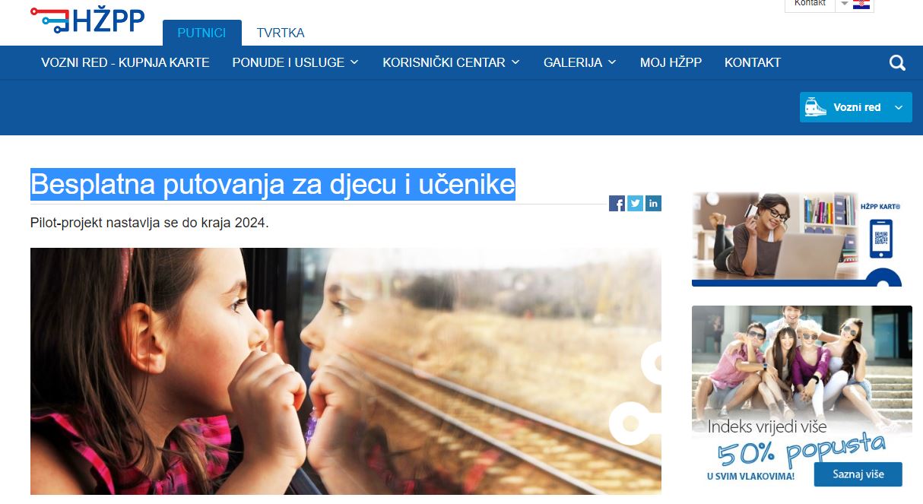Click the KONTAKT navigation item

point(753,62)
